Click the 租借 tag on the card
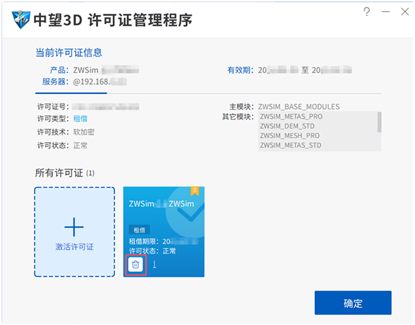Viewport: 415px width, 325px height. click(139, 230)
